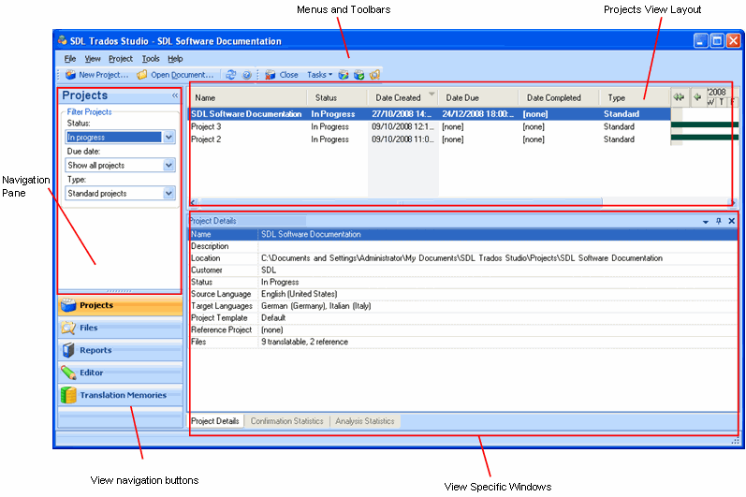Switch to the Translation Memories view
746x497 pixels.
point(120,395)
